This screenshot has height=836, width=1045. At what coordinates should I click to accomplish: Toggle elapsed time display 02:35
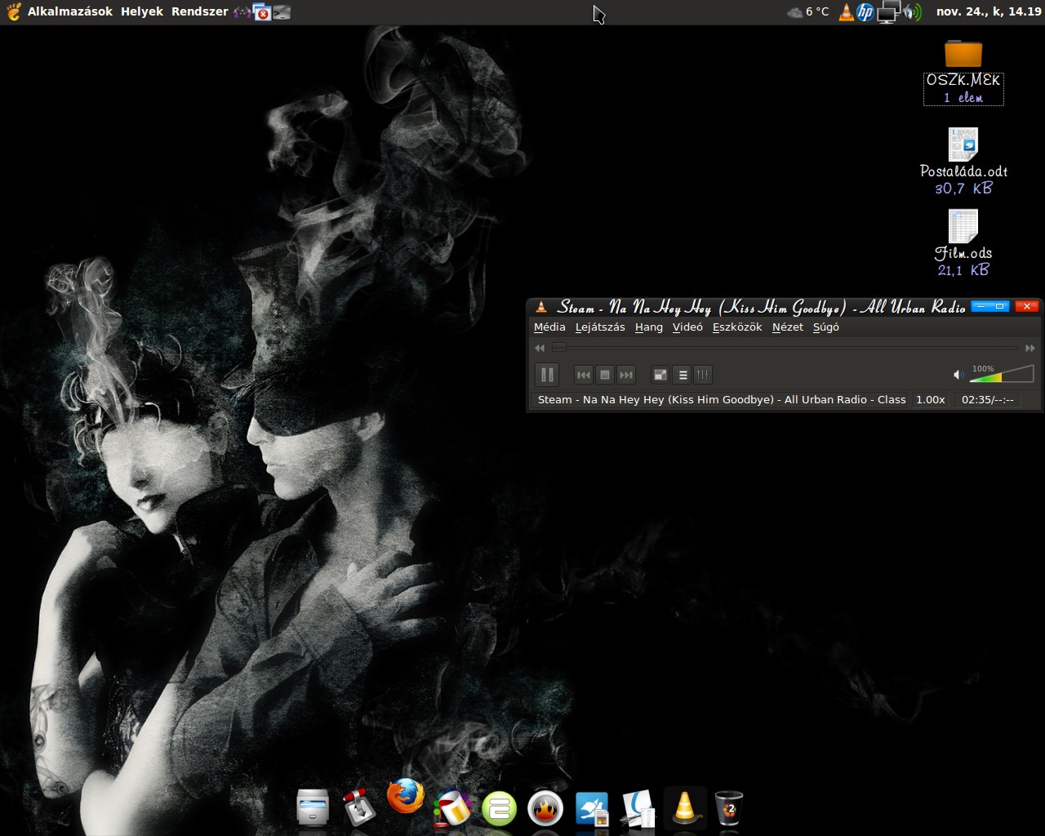(x=987, y=399)
